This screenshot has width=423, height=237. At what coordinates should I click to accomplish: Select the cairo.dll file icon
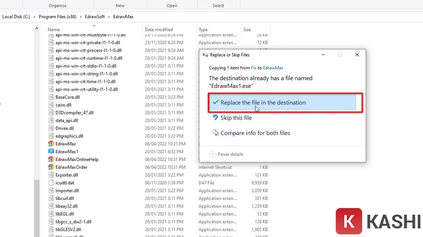tap(51, 105)
